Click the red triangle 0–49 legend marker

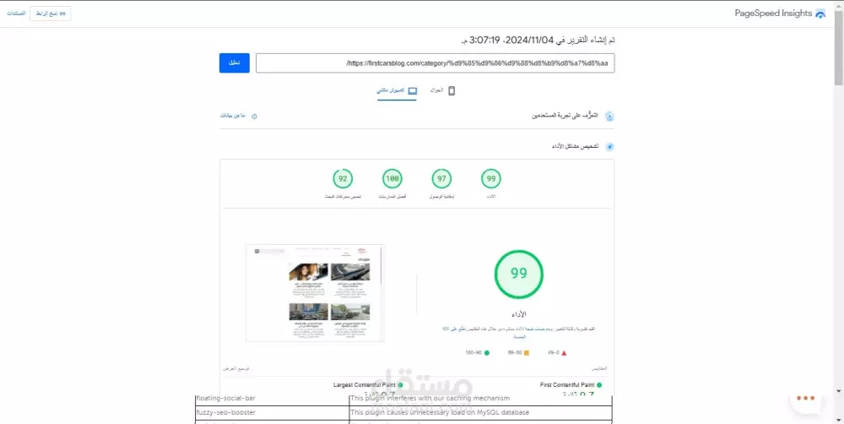(x=564, y=353)
